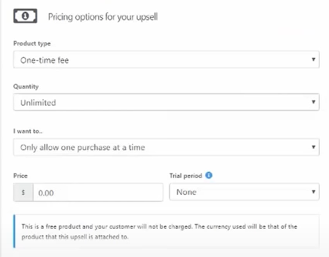Click the Trial period info icon

[209, 175]
